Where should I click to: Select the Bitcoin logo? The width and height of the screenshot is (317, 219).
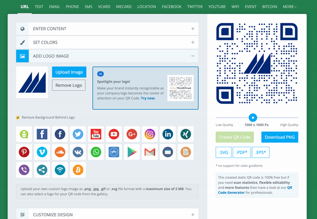(x=78, y=170)
